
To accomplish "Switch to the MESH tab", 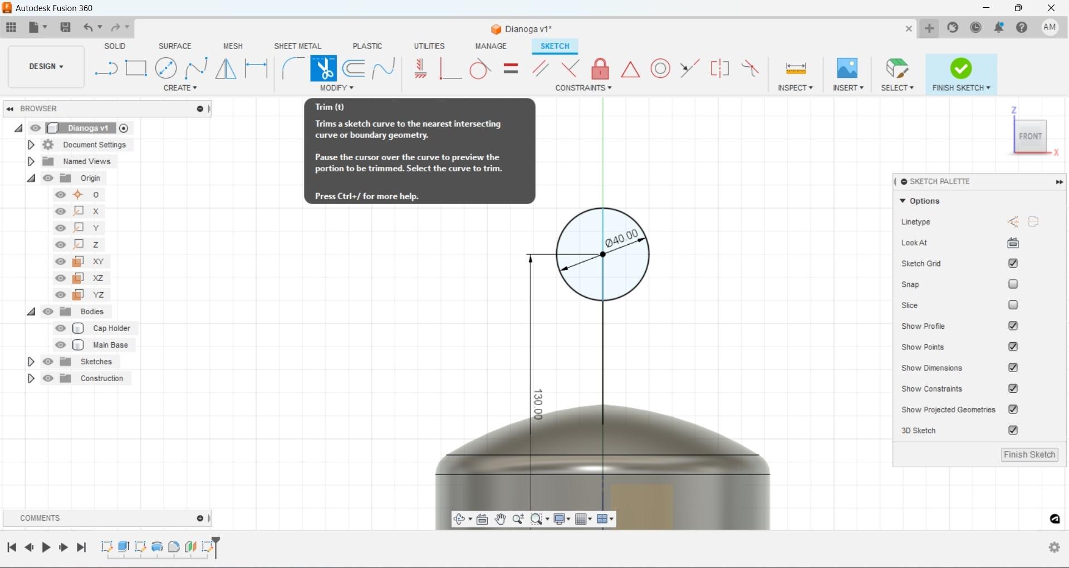I will 233,46.
